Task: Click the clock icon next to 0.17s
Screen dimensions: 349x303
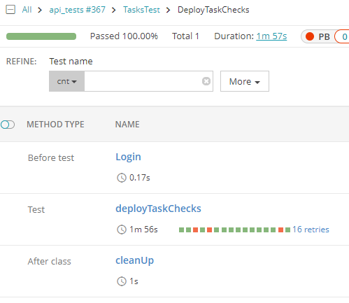Action: 122,178
